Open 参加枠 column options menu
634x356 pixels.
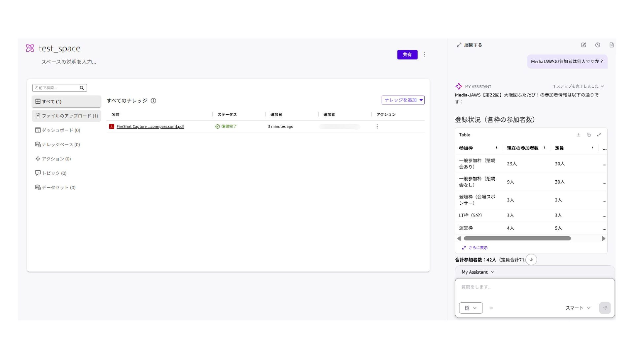pyautogui.click(x=496, y=148)
